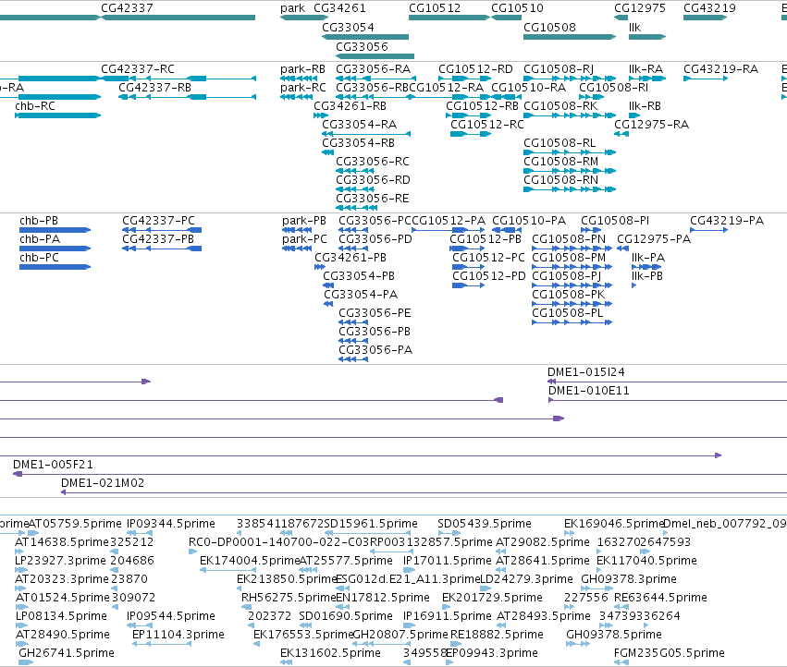
Task: Select the CG10508-RK transcript label
Action: (560, 106)
